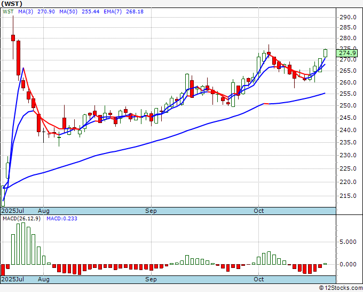This screenshot has width=363, height=292.
Task: Click the 5.000 MACD axis label
Action: point(348,241)
